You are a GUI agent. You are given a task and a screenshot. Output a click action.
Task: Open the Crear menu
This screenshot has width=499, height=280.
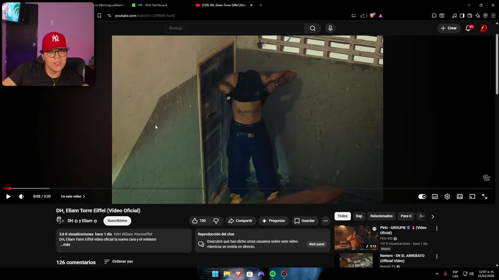tap(449, 28)
